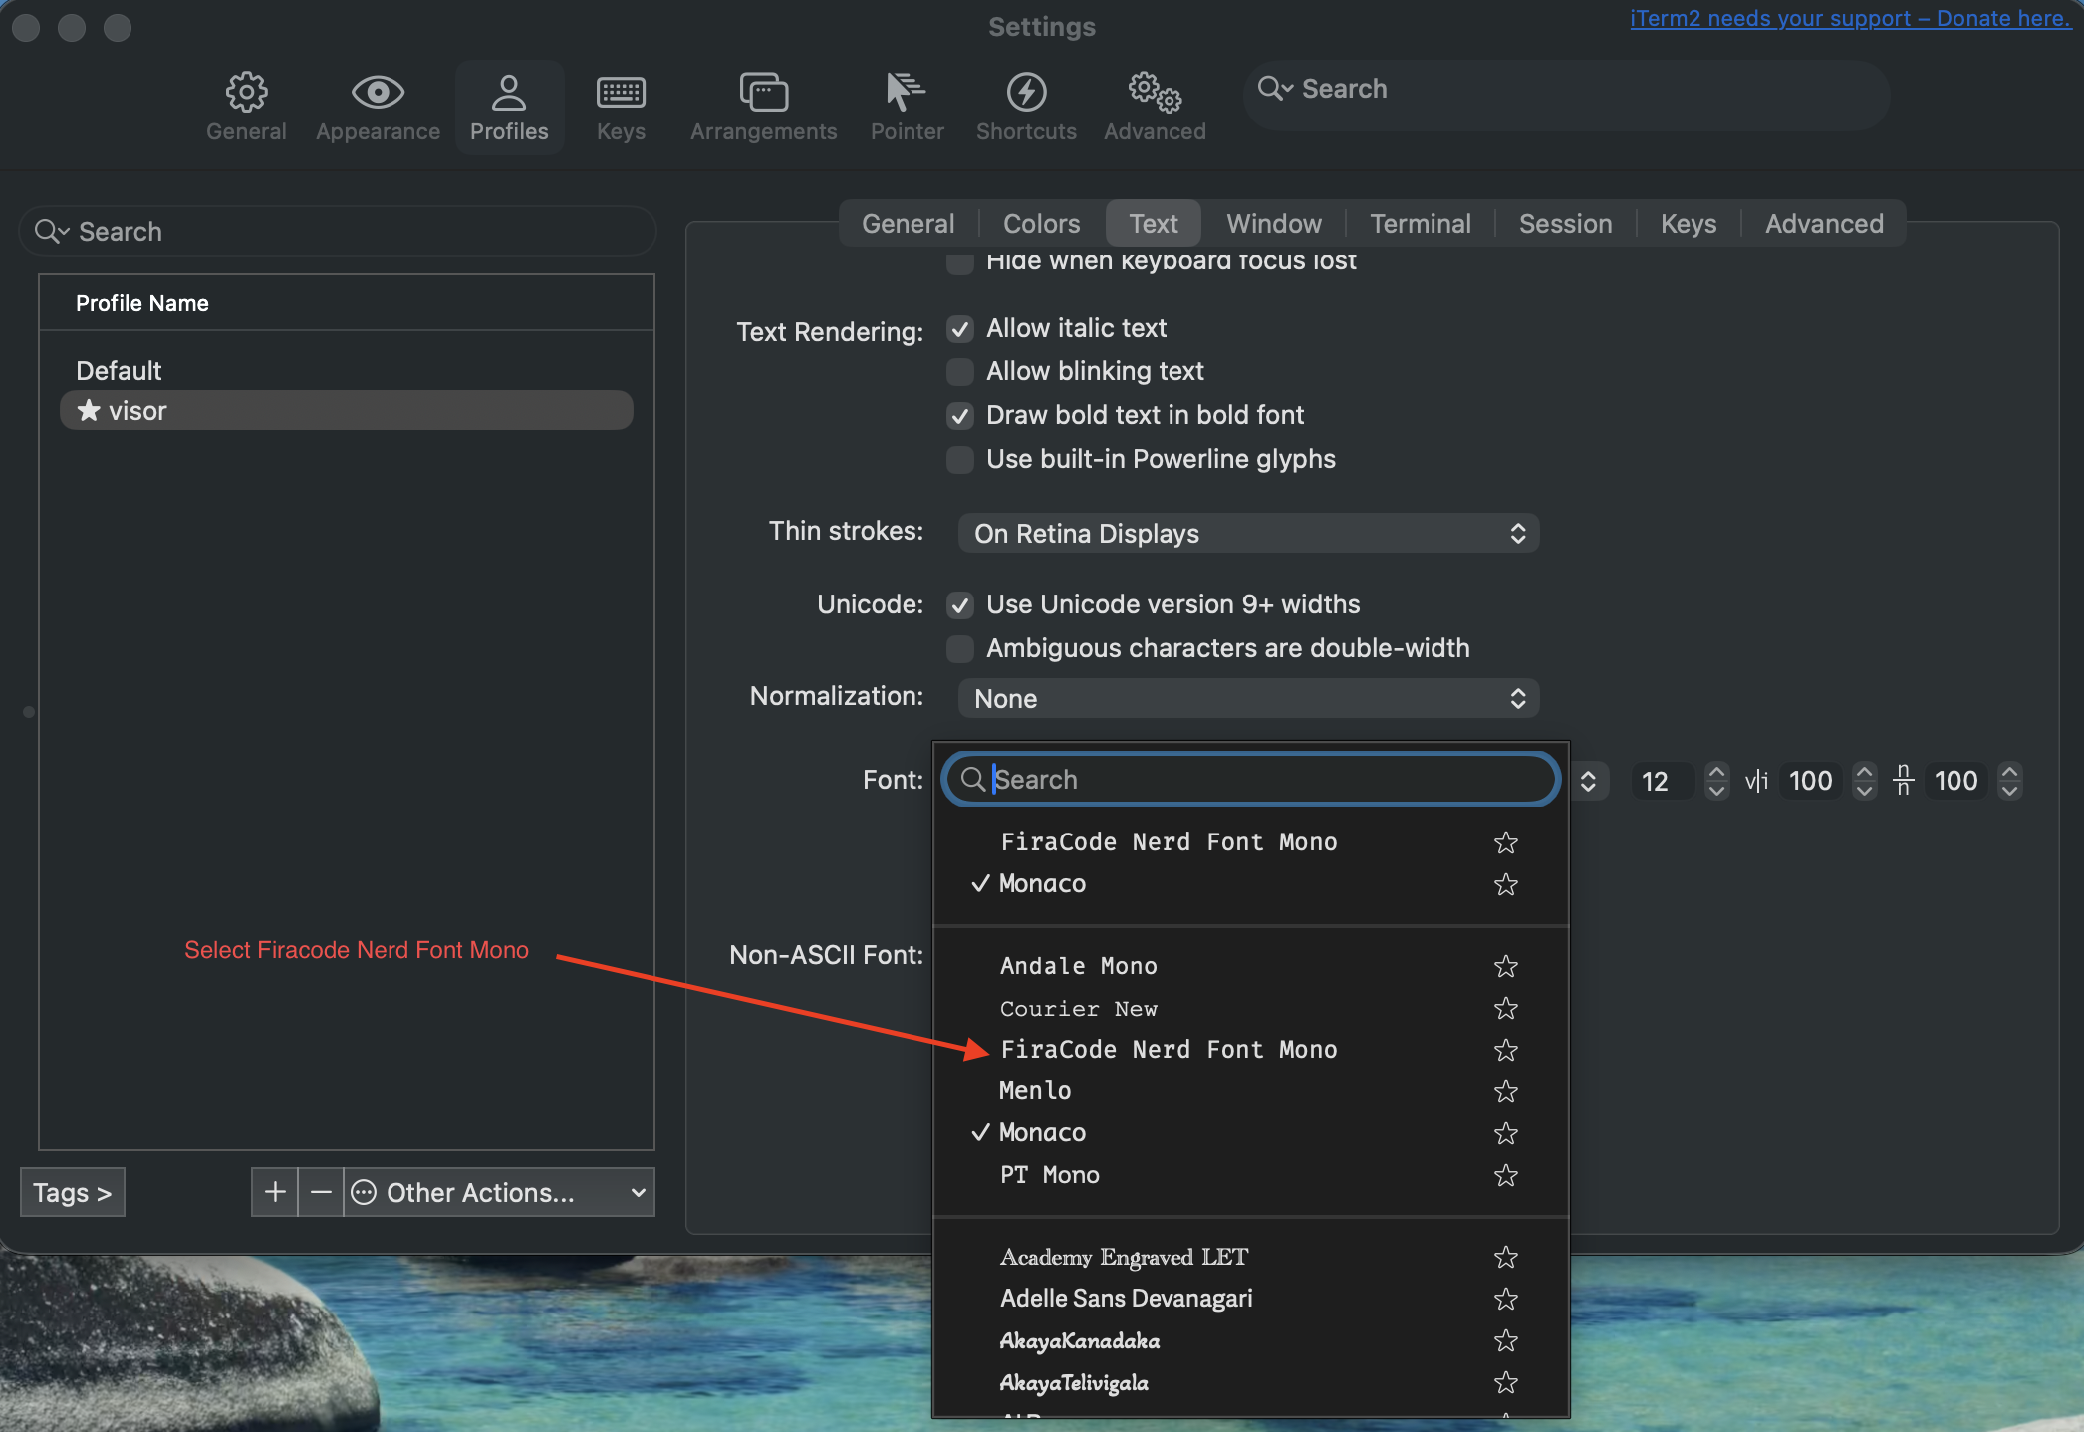The width and height of the screenshot is (2084, 1432).
Task: Click the magnifier in the settings search field
Action: (x=1275, y=89)
